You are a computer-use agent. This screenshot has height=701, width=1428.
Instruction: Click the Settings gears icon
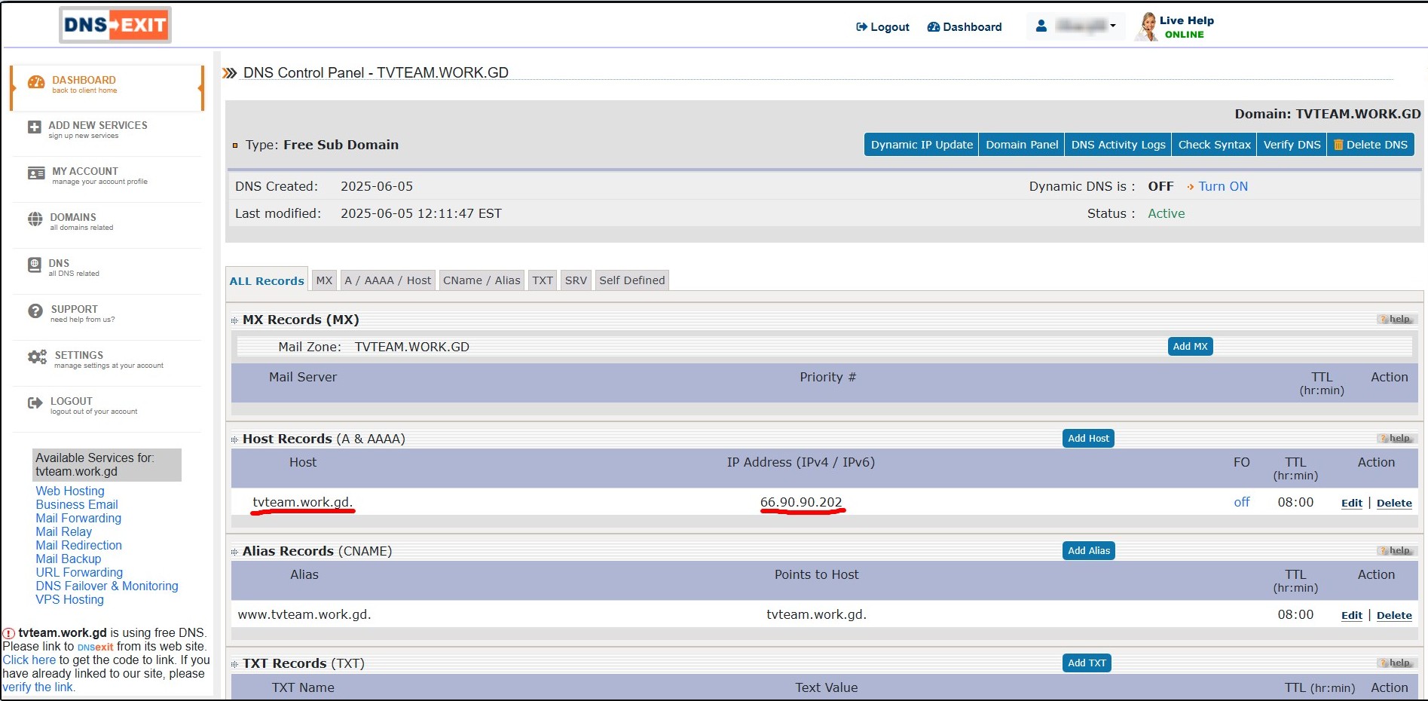37,357
